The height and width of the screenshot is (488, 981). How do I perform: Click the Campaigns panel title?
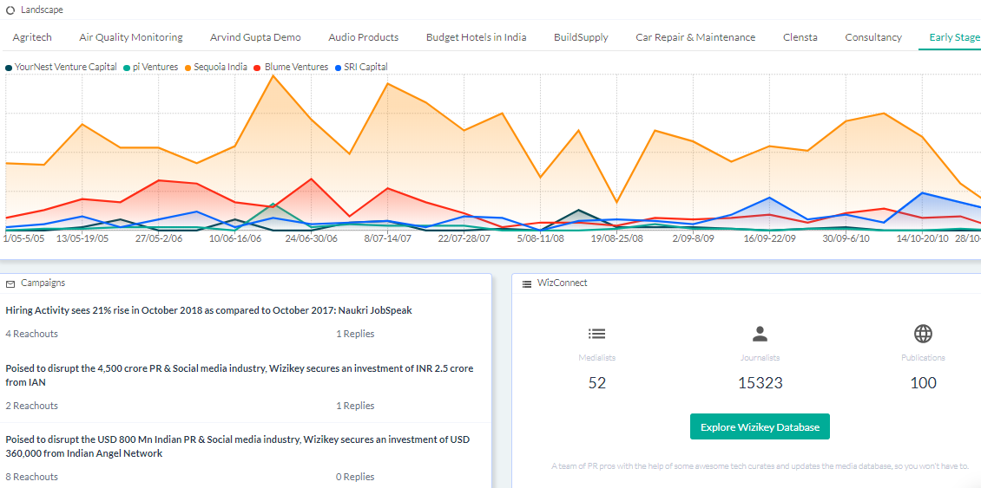43,283
